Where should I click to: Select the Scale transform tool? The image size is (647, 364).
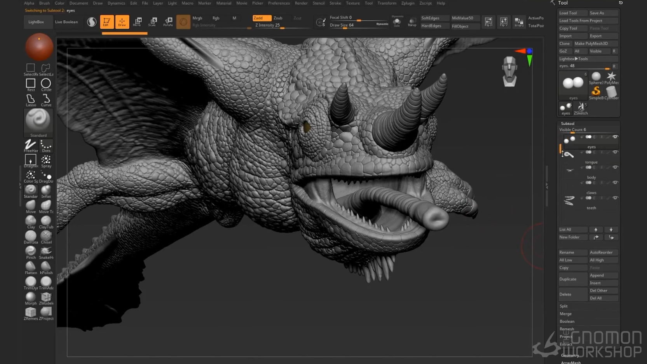pyautogui.click(x=152, y=21)
